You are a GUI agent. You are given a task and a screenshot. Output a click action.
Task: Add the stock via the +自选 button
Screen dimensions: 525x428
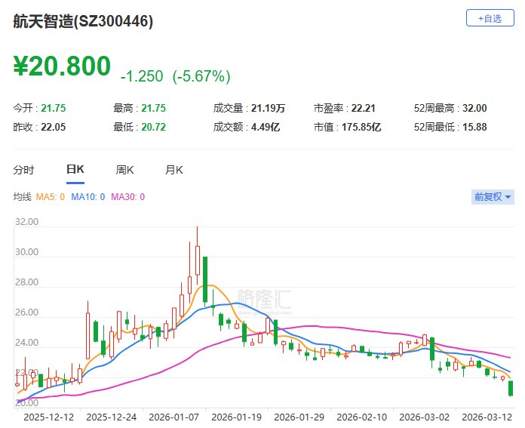pos(488,18)
